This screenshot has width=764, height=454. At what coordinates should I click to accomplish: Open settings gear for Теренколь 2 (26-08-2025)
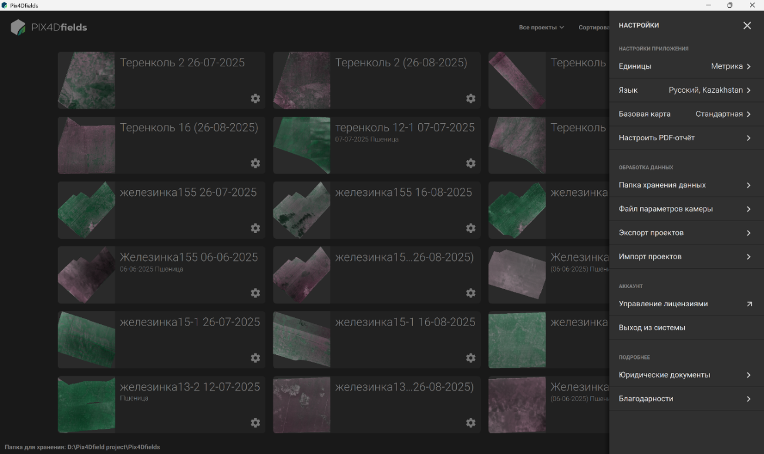pyautogui.click(x=471, y=99)
